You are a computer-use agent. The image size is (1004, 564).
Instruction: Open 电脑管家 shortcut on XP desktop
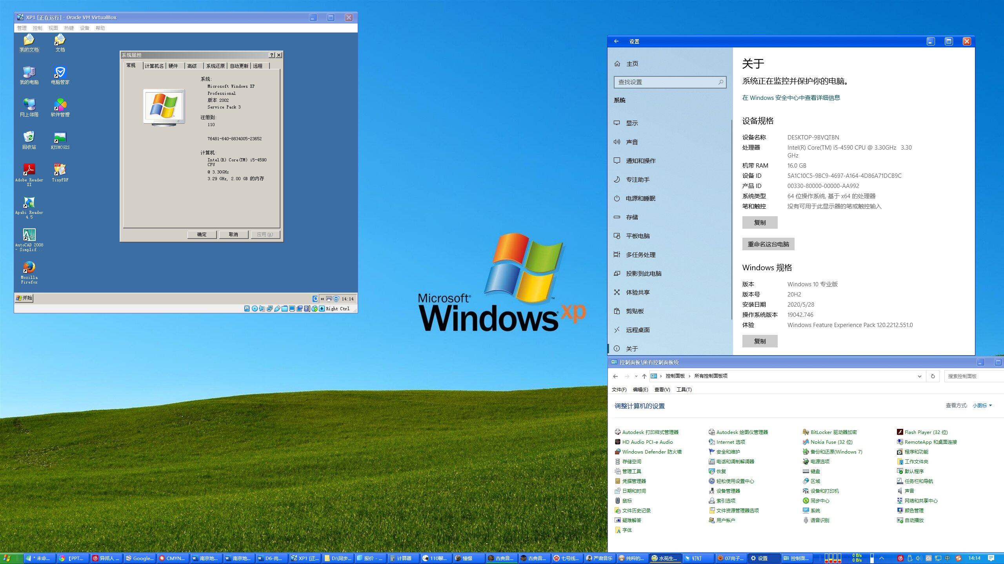pos(60,76)
